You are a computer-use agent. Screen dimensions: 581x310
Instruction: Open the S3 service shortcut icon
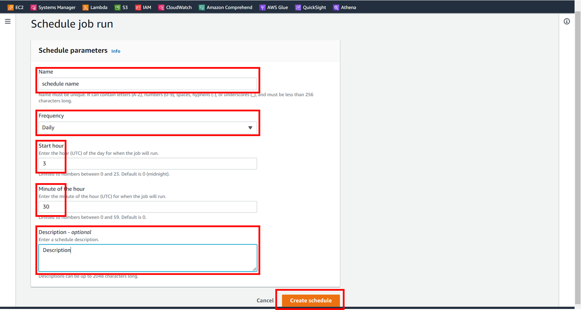118,7
